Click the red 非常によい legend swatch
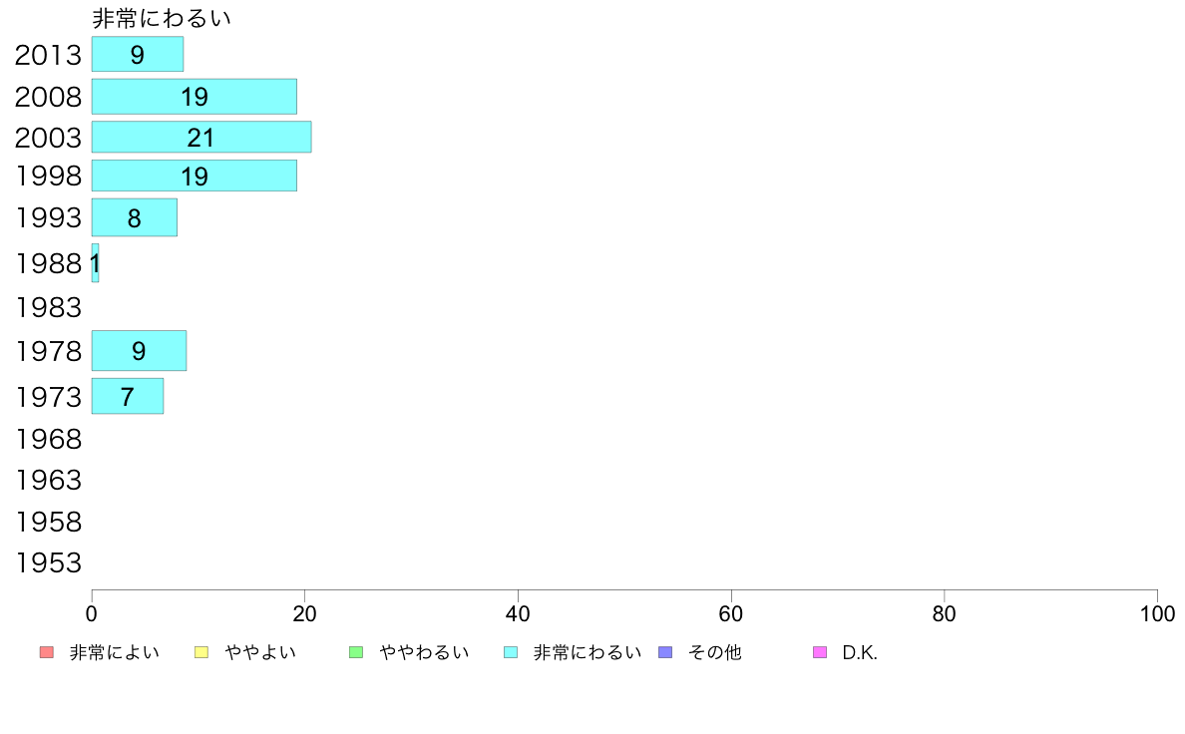 pyautogui.click(x=47, y=652)
